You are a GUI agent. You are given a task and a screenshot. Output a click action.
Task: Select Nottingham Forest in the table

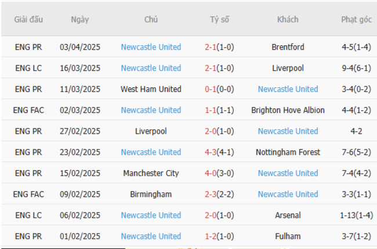[x=288, y=152]
